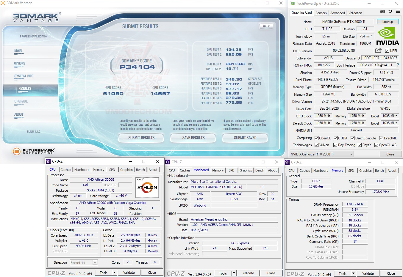Click the SAVE RESULTS button
The width and height of the screenshot is (403, 277).
pyautogui.click(x=193, y=138)
